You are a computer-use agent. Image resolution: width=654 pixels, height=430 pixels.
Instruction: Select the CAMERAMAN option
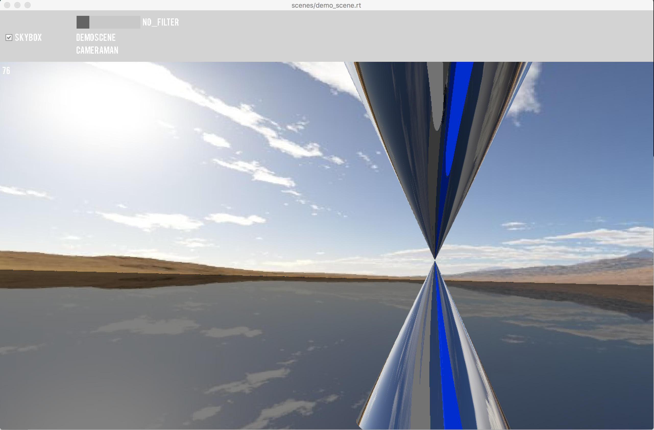click(x=97, y=50)
